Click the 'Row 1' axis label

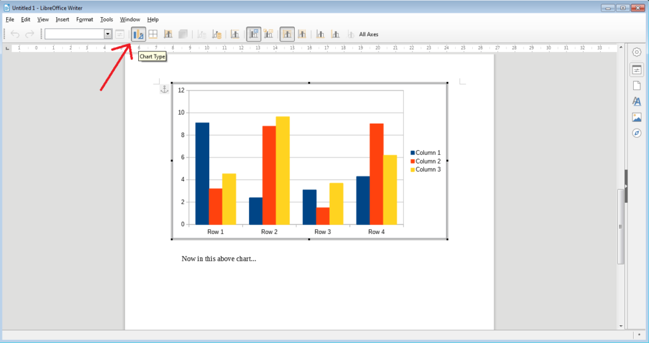coord(215,232)
